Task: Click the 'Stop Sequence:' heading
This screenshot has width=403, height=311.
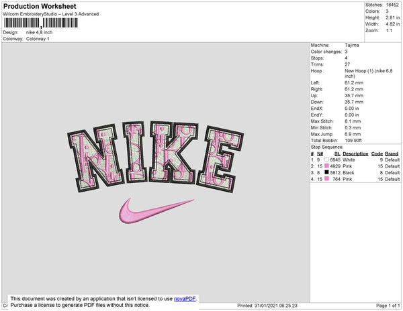Action: 327,147
